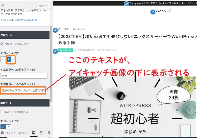The height and width of the screenshot is (138, 197).
Task: Collapse the 広告ラベルのテキスト（小） heading
Action: point(18,70)
